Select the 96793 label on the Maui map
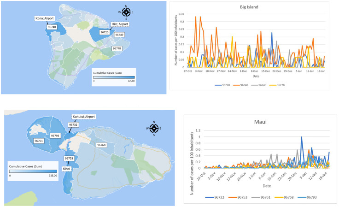339x207 pixels. [x=55, y=136]
